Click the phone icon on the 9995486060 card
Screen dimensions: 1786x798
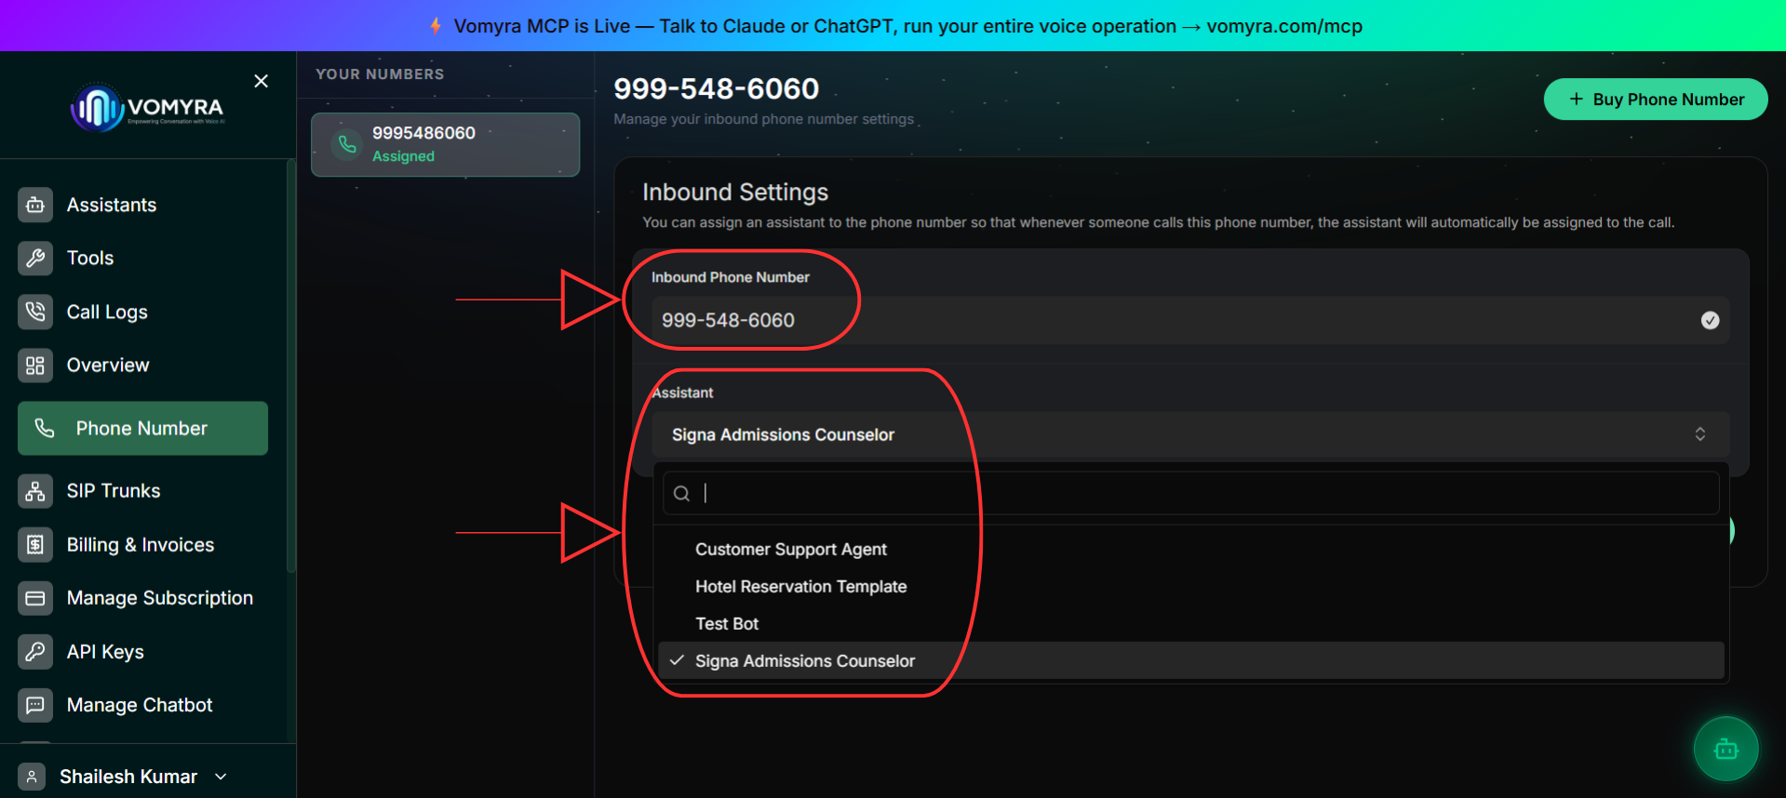(347, 144)
